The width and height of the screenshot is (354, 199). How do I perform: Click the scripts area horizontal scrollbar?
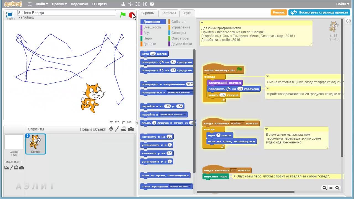click(246, 192)
